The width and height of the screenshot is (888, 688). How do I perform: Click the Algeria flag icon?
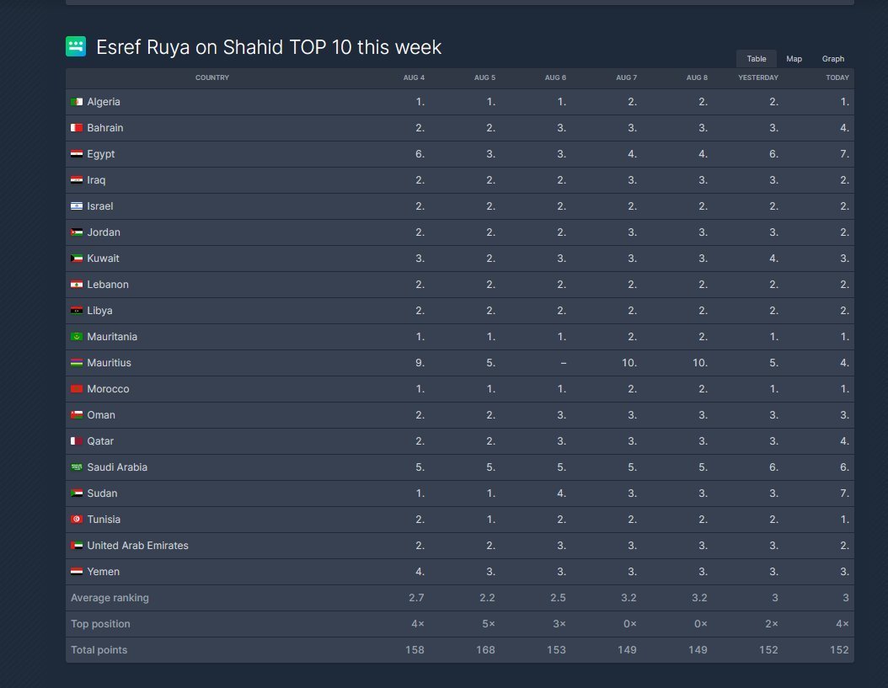[x=77, y=102]
